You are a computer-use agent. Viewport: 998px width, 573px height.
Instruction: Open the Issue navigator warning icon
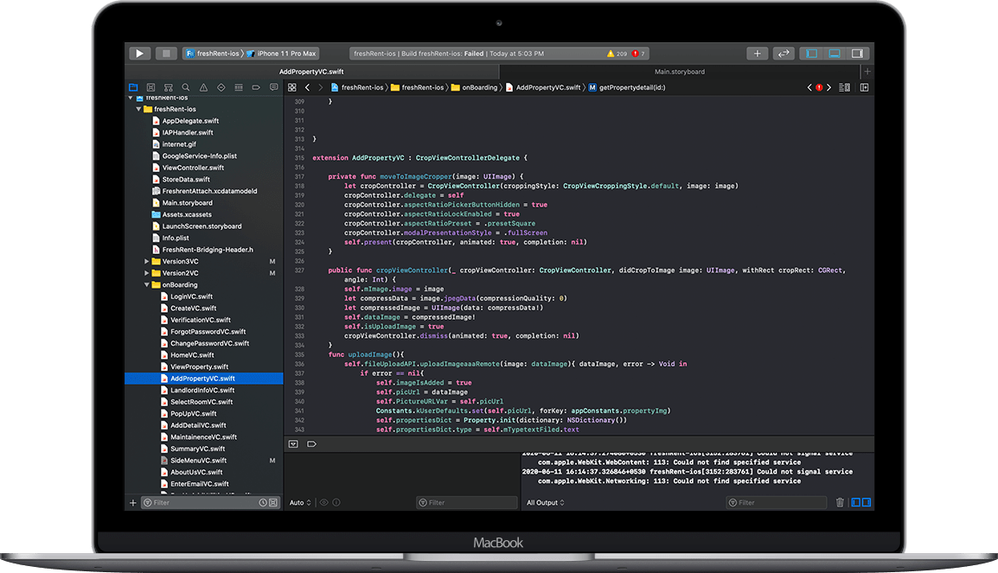pos(203,87)
